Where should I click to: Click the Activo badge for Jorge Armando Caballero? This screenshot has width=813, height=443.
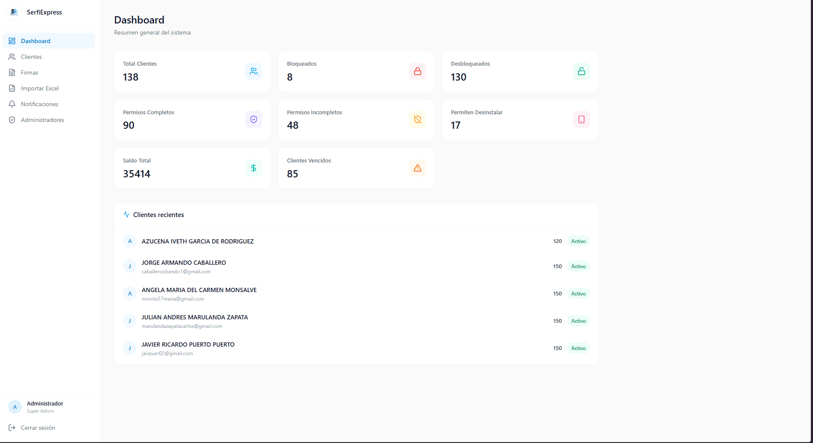(578, 266)
